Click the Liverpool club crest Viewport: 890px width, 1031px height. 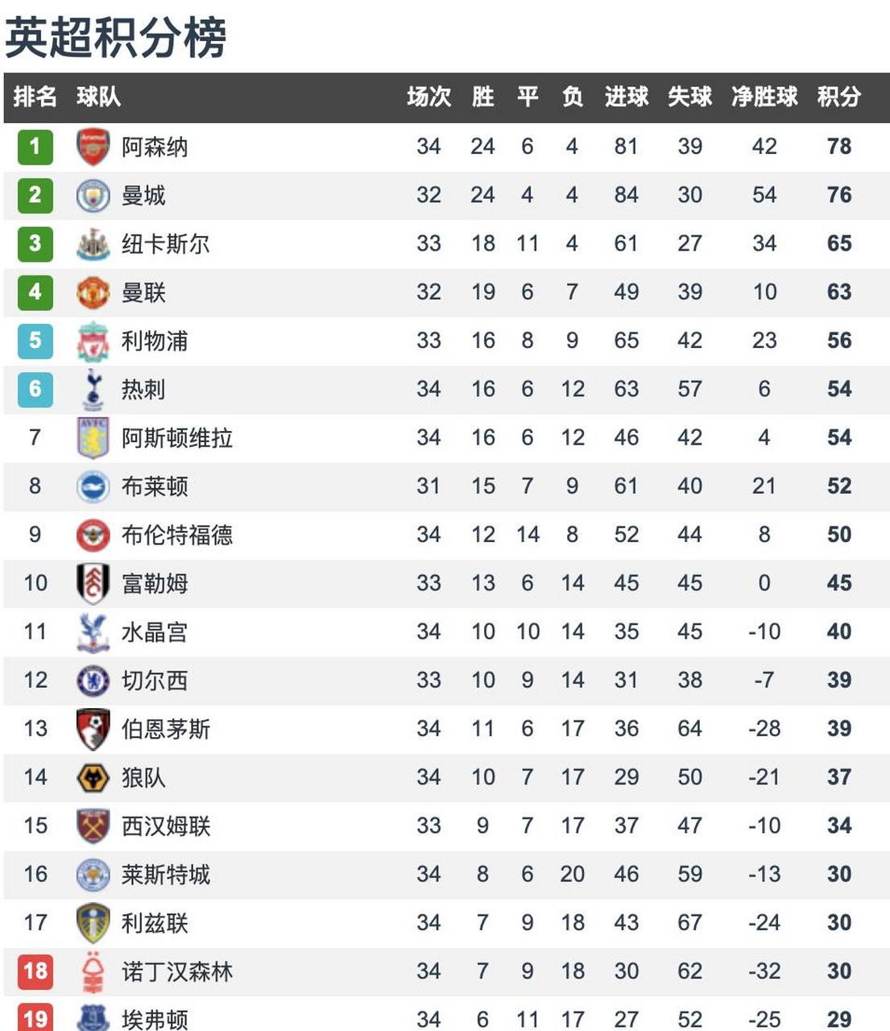(93, 342)
